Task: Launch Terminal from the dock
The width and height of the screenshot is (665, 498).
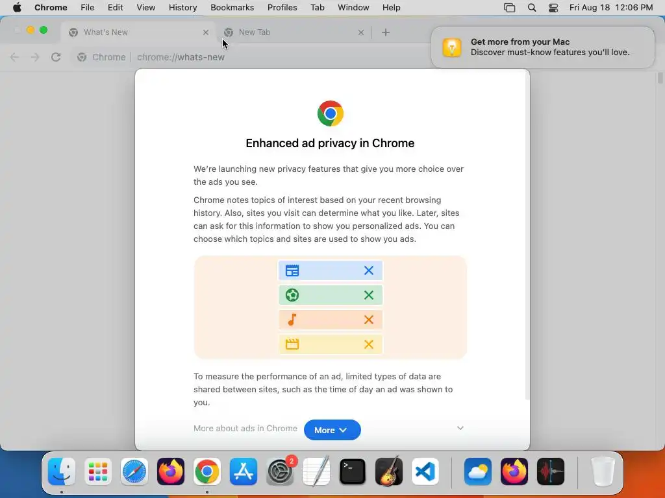Action: tap(353, 471)
